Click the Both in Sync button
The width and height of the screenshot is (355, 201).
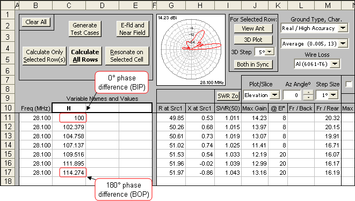click(x=253, y=64)
